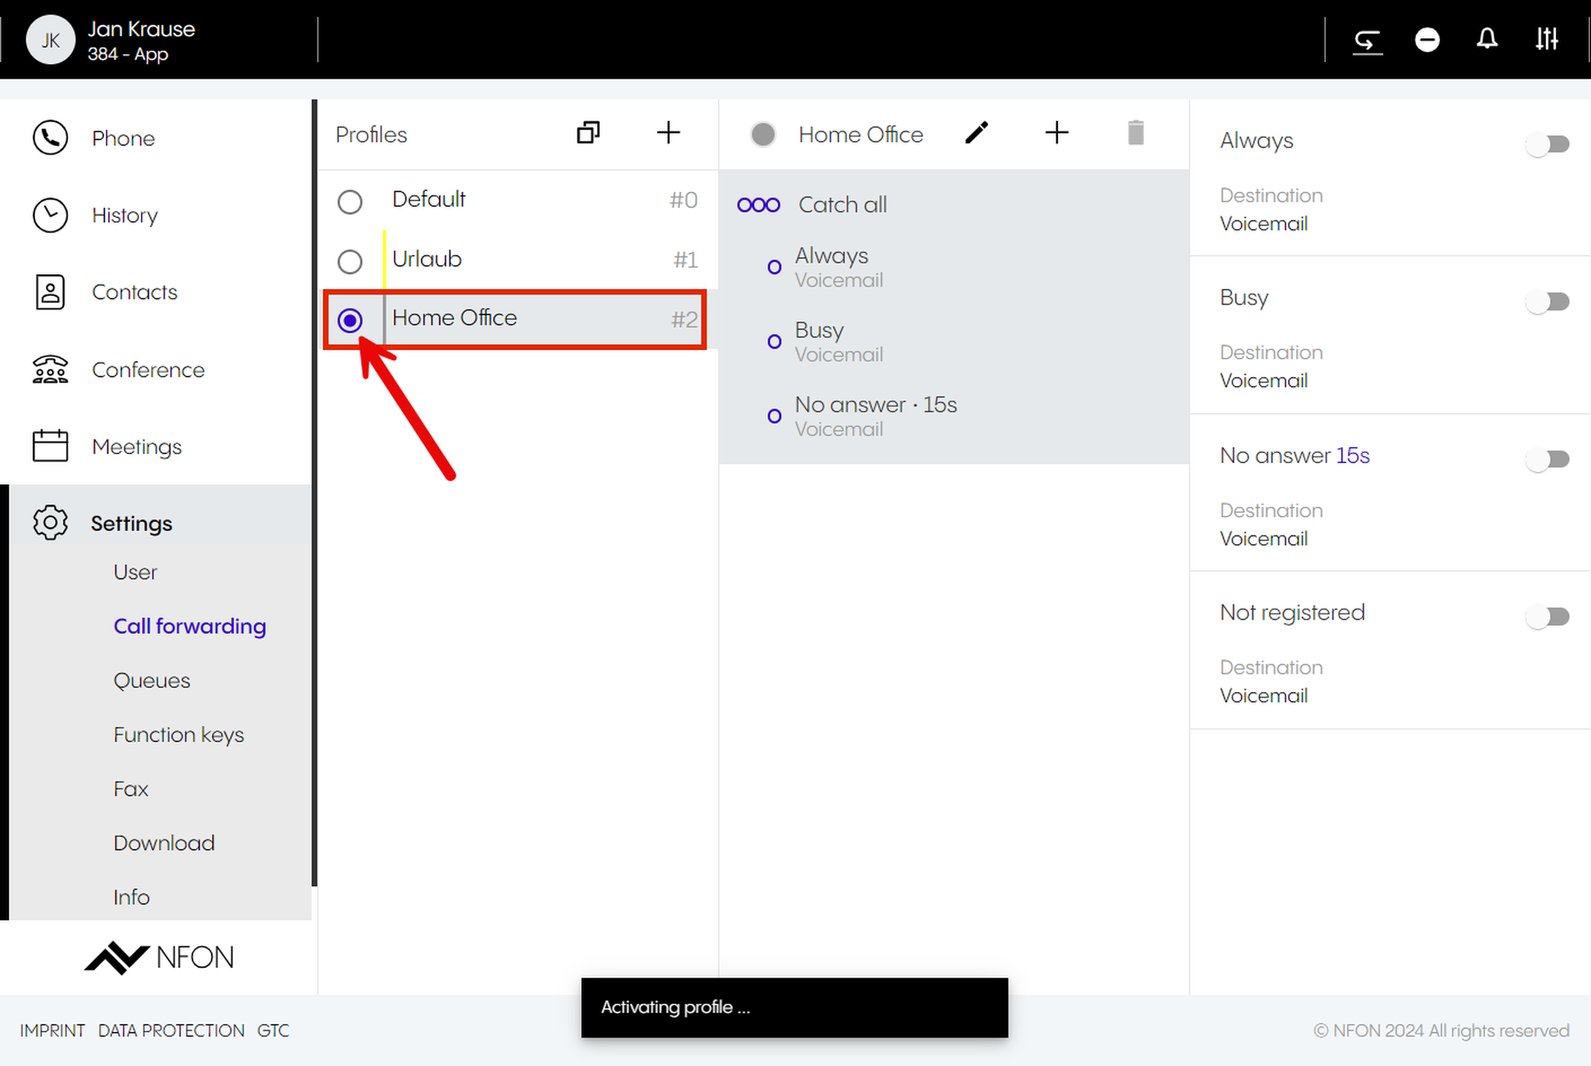The width and height of the screenshot is (1591, 1066).
Task: Select the Default profile radio button
Action: click(x=350, y=201)
